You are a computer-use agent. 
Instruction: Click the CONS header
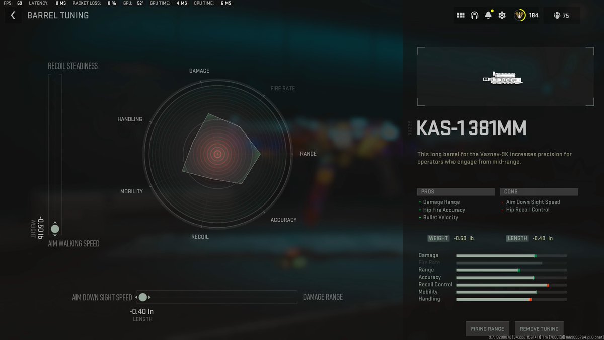click(539, 192)
